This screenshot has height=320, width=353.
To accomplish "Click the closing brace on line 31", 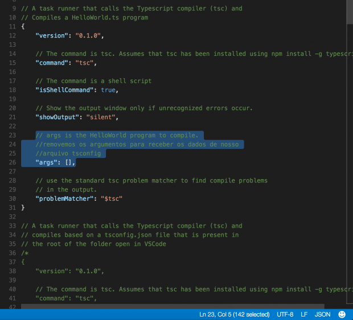I will [x=23, y=208].
